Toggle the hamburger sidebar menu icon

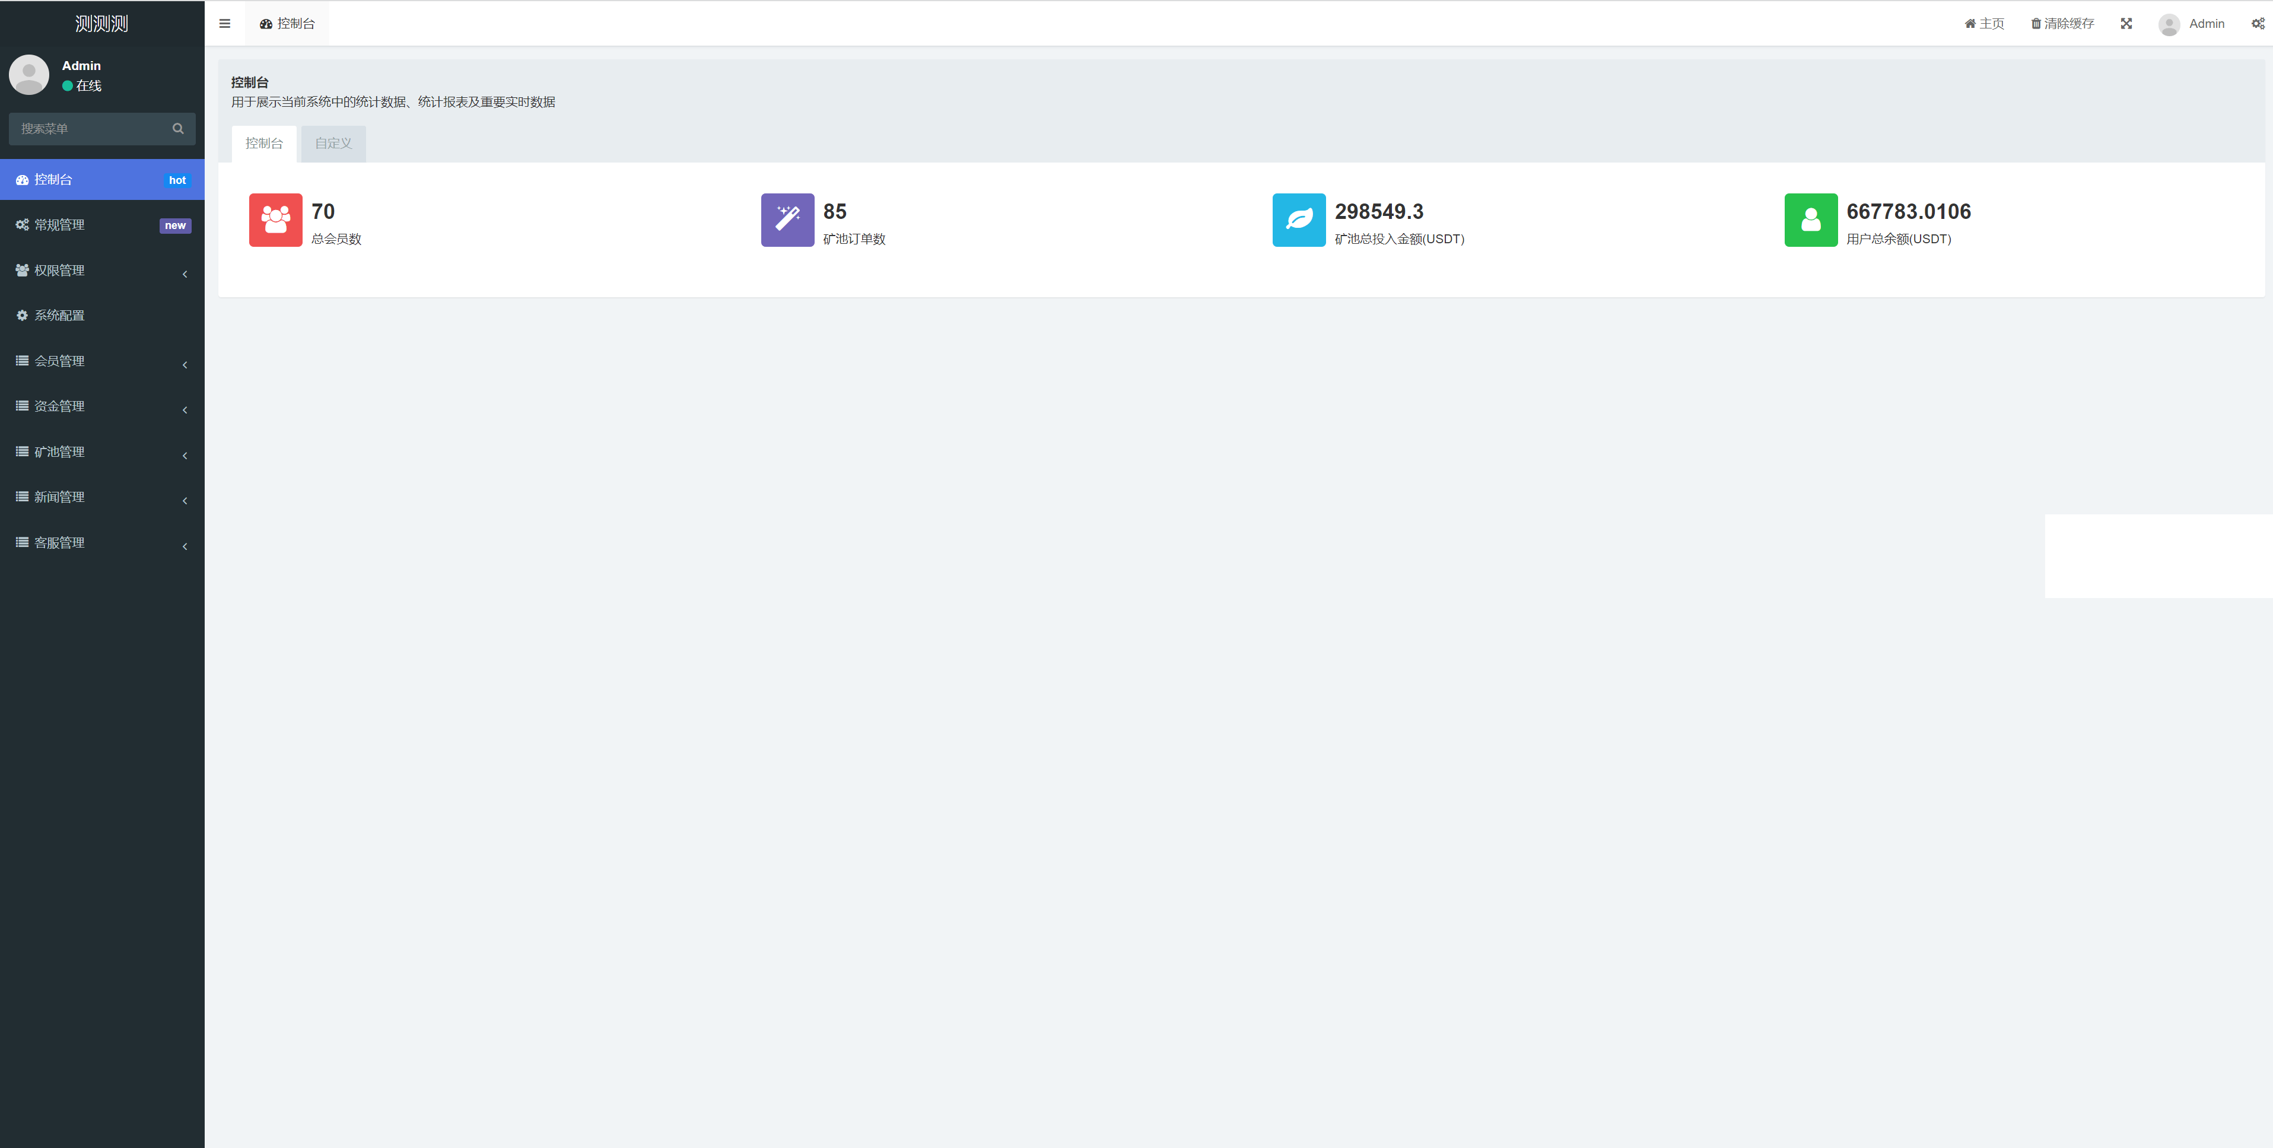click(x=224, y=24)
